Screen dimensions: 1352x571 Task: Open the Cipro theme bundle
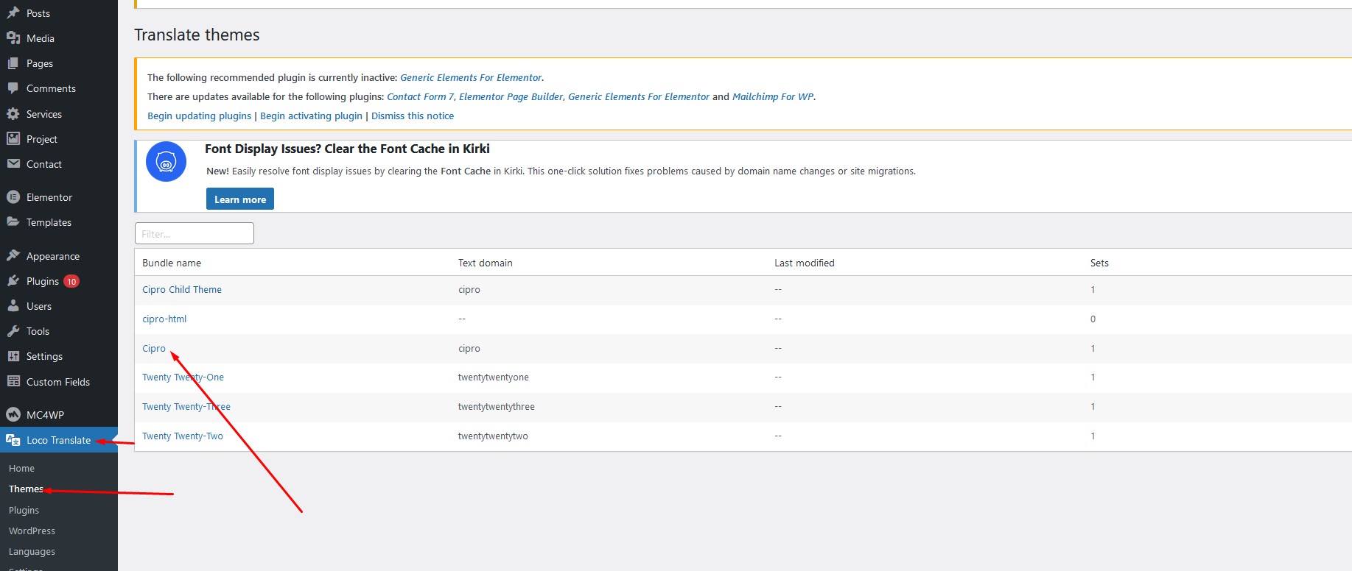[x=154, y=348]
